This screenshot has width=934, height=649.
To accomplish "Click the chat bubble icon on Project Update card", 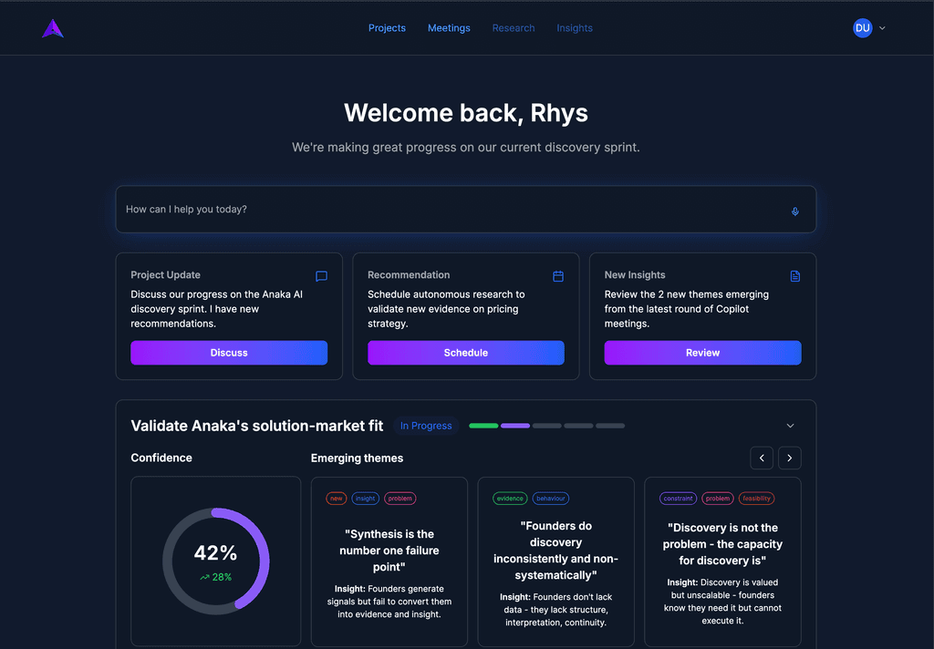I will click(x=321, y=276).
